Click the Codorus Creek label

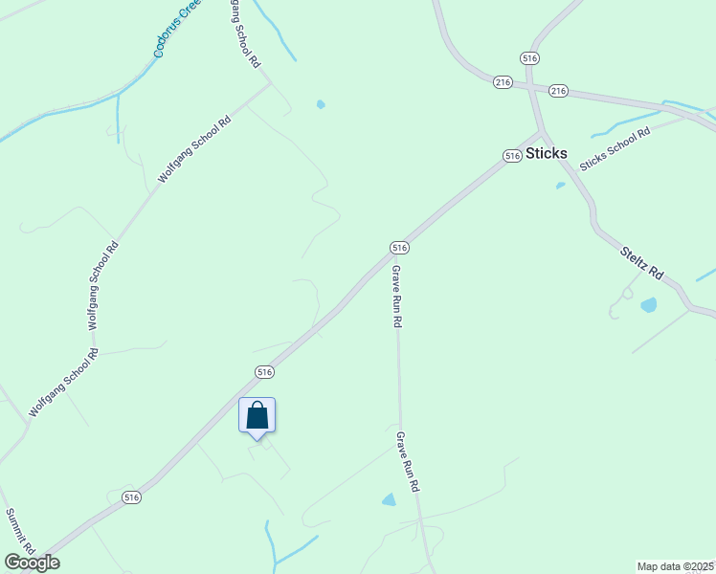click(x=178, y=29)
